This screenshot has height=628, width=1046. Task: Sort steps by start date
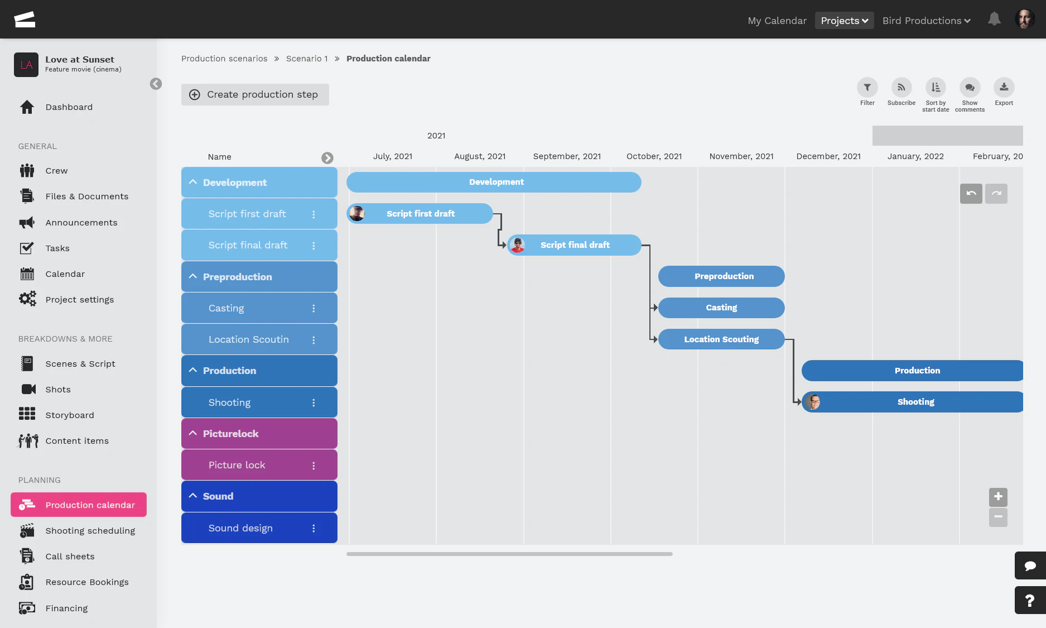coord(936,88)
